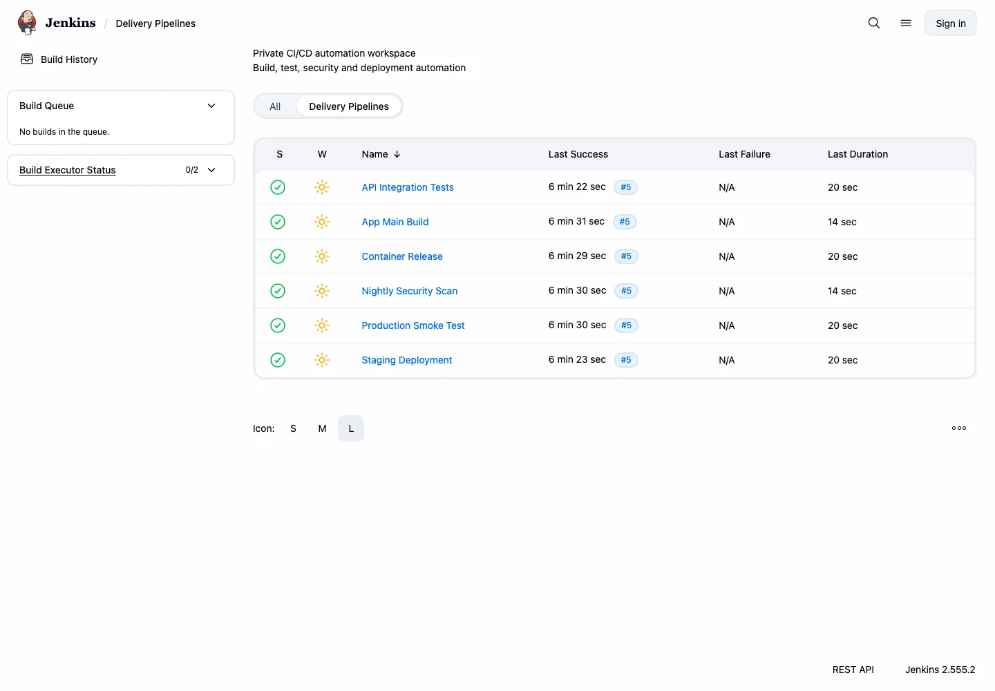Set icon size to M
This screenshot has width=995, height=691.
(x=322, y=428)
